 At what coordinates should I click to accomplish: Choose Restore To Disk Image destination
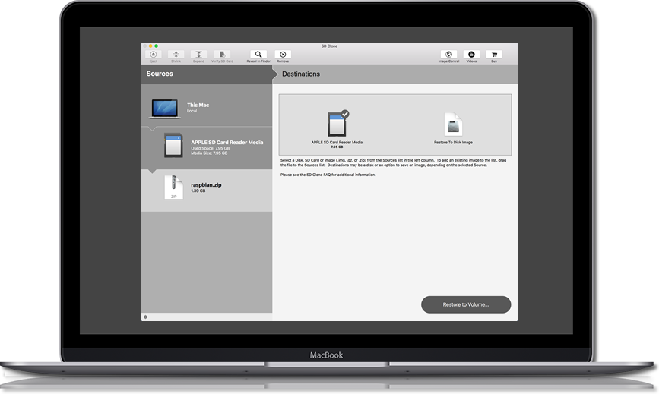pos(453,128)
